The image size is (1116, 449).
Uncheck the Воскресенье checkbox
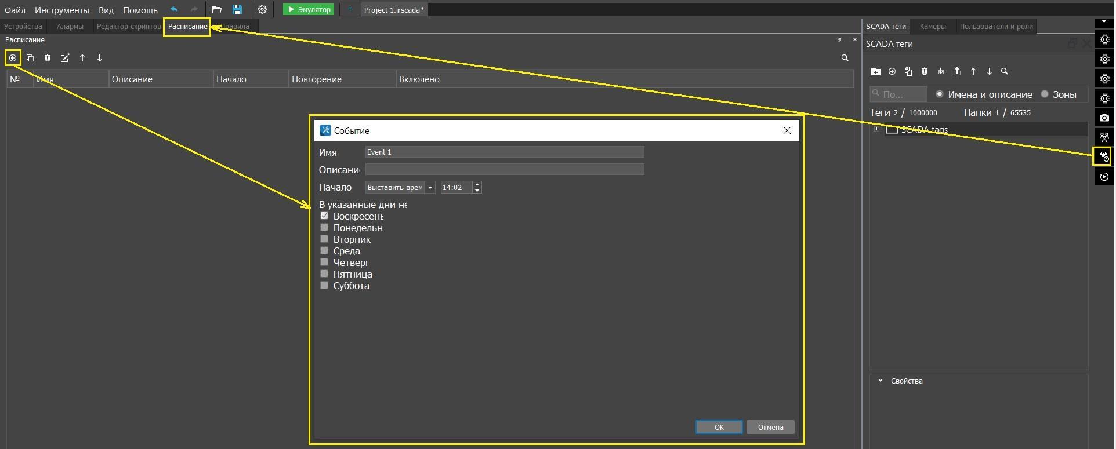point(324,216)
